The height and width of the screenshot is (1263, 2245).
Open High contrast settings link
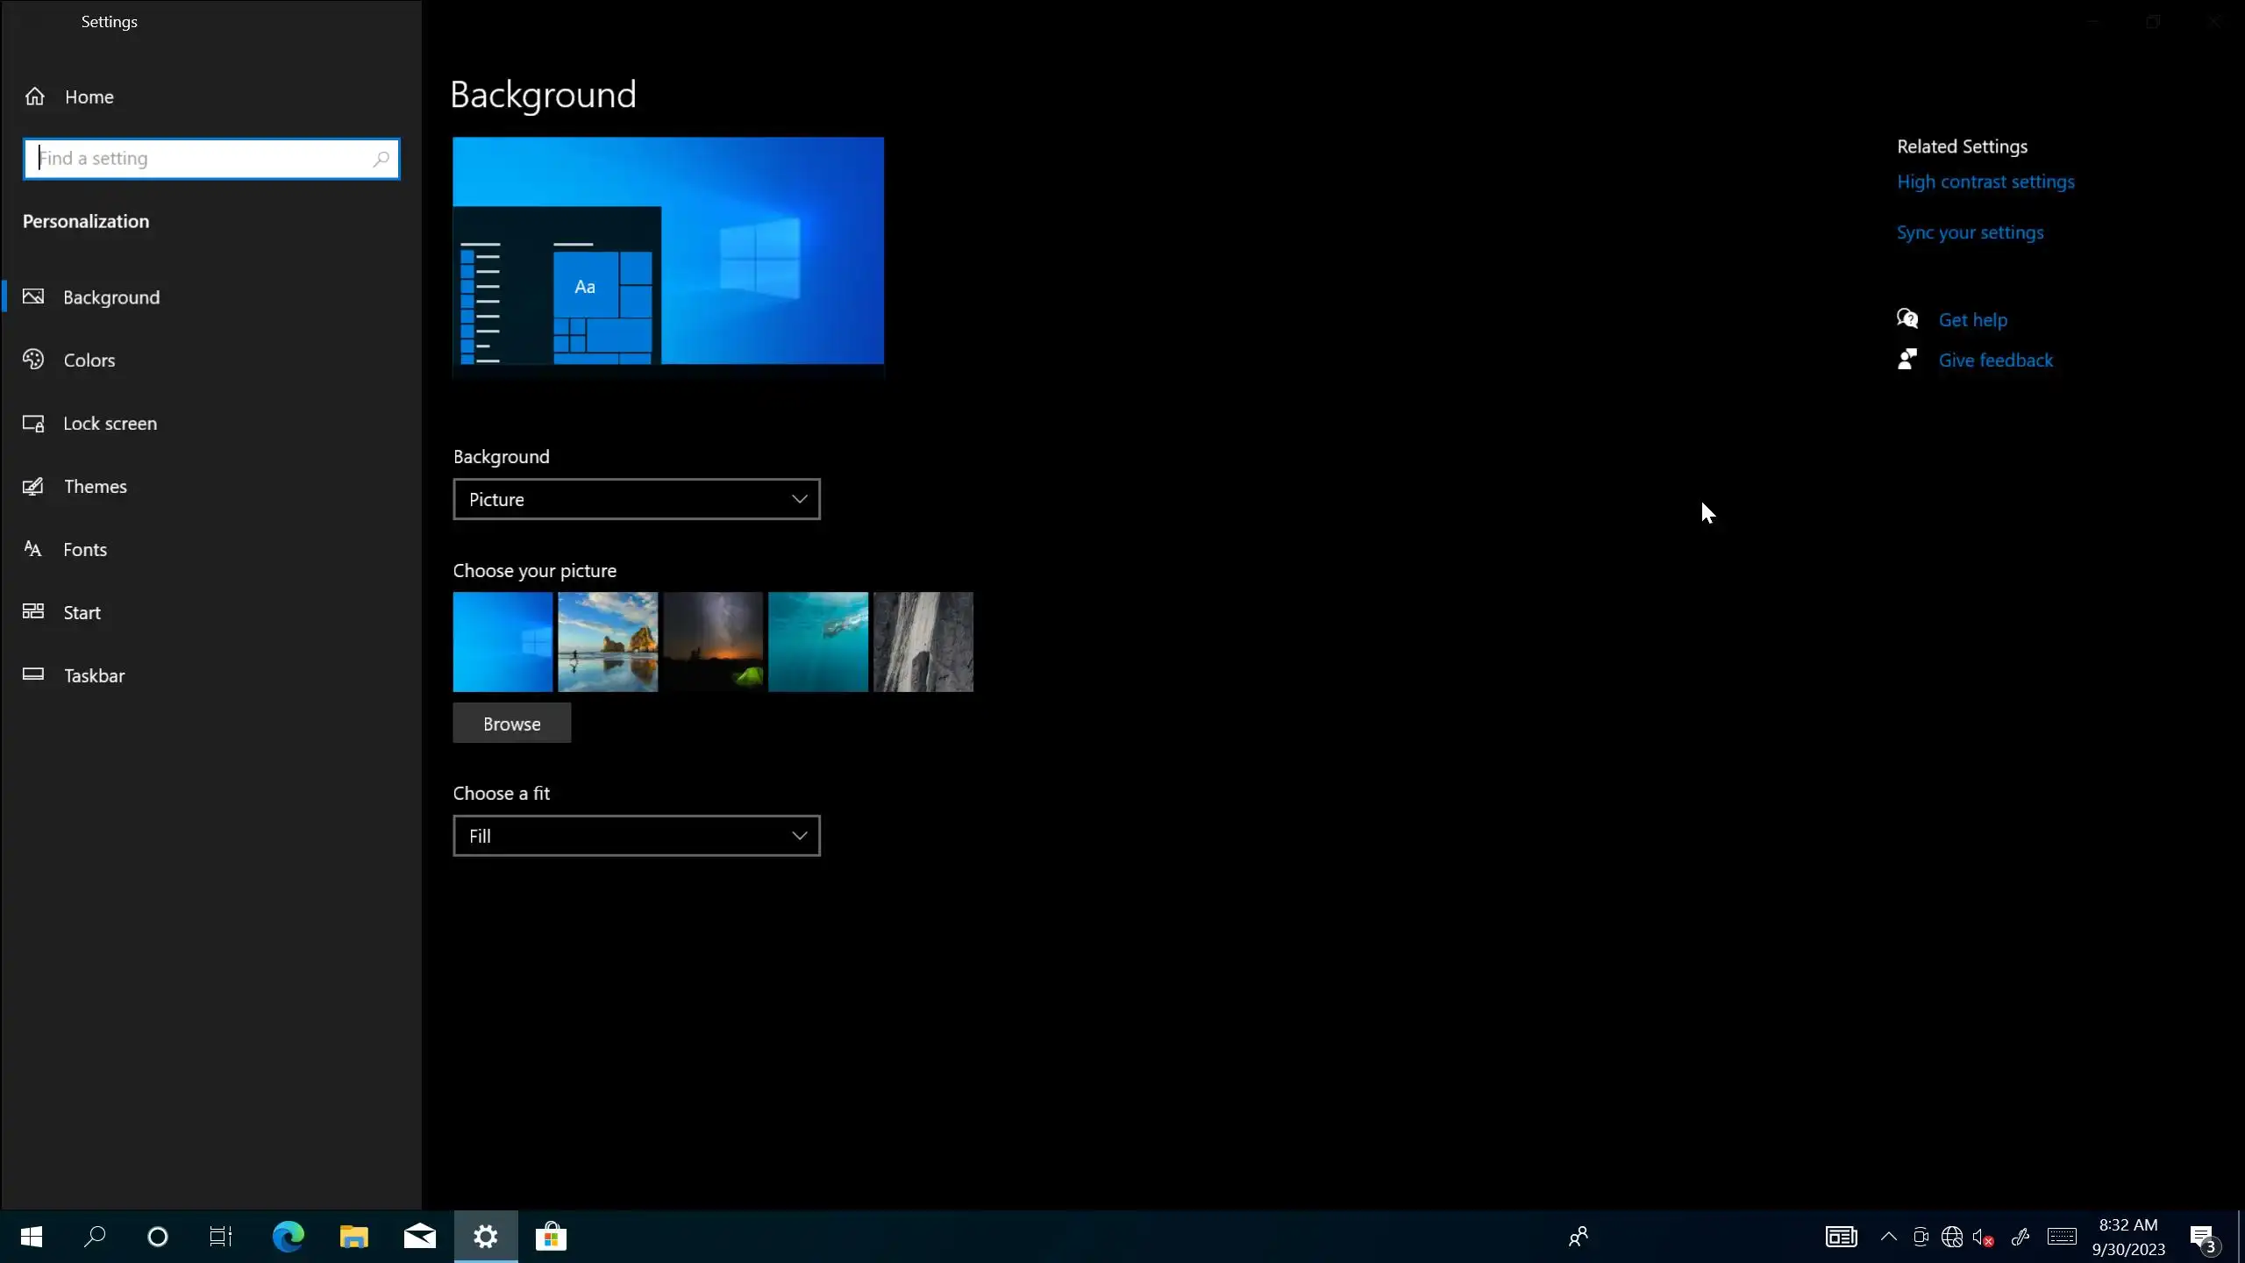(1985, 182)
